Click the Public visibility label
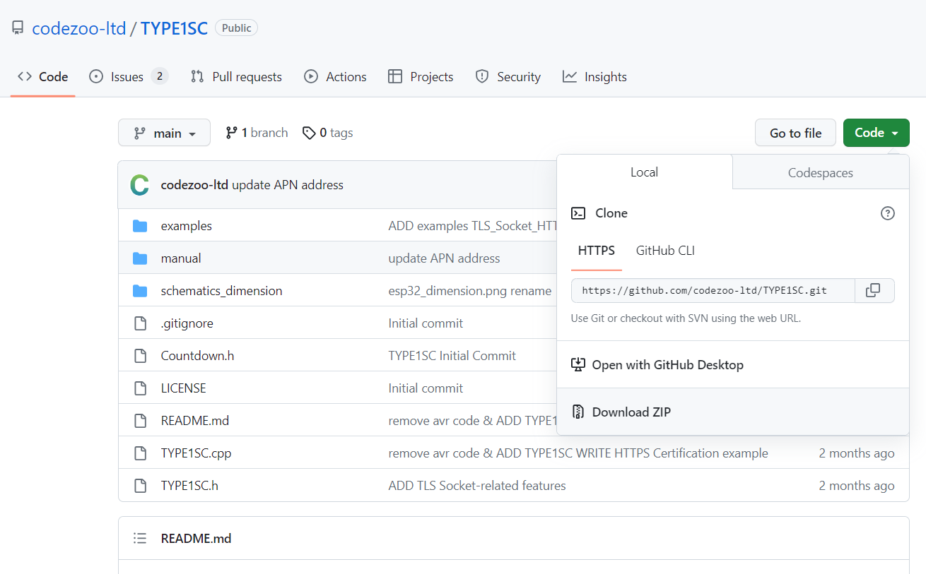926x574 pixels. [x=236, y=28]
